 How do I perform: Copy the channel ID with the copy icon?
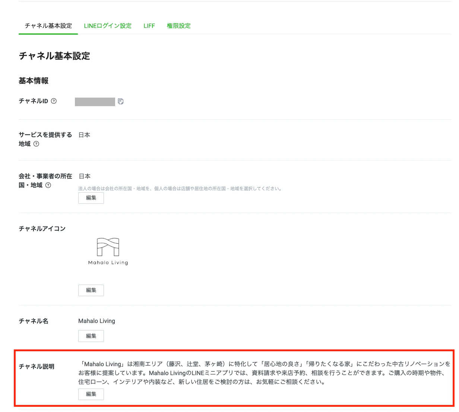121,101
